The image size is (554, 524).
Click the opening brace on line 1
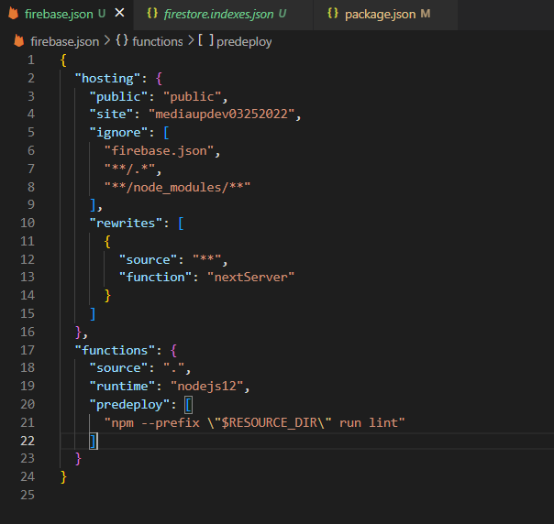[63, 60]
